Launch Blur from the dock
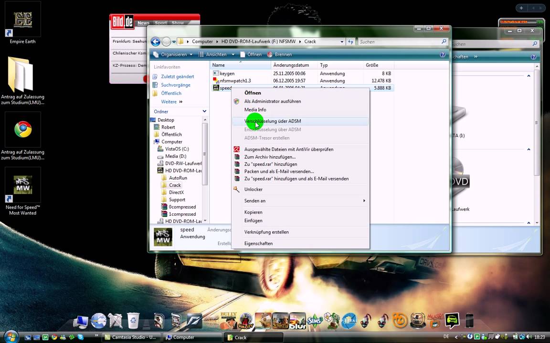 [297, 321]
